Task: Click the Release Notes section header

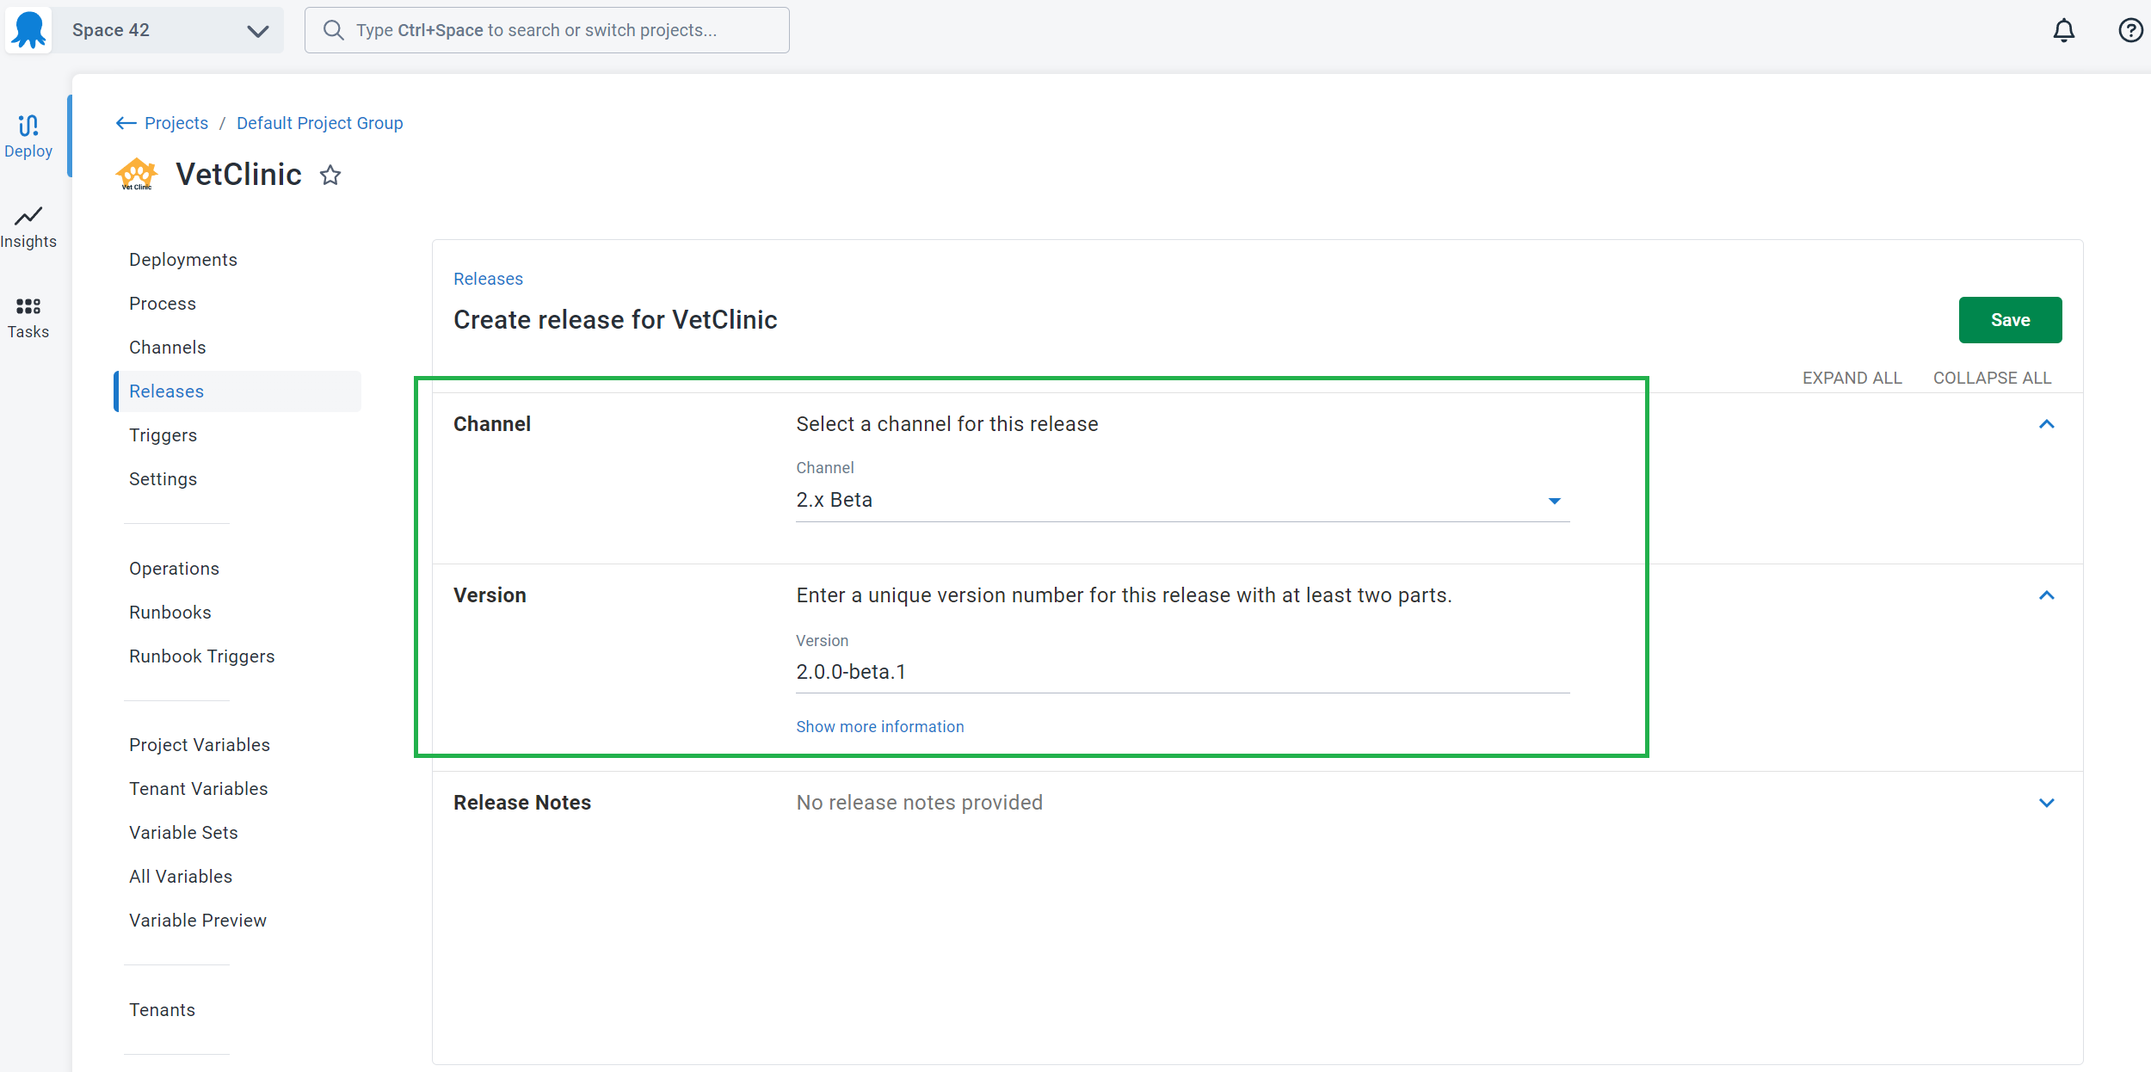Action: 522,803
